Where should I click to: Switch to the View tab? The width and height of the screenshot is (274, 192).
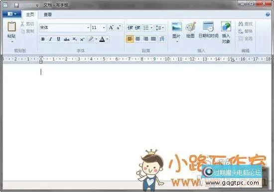[47, 14]
